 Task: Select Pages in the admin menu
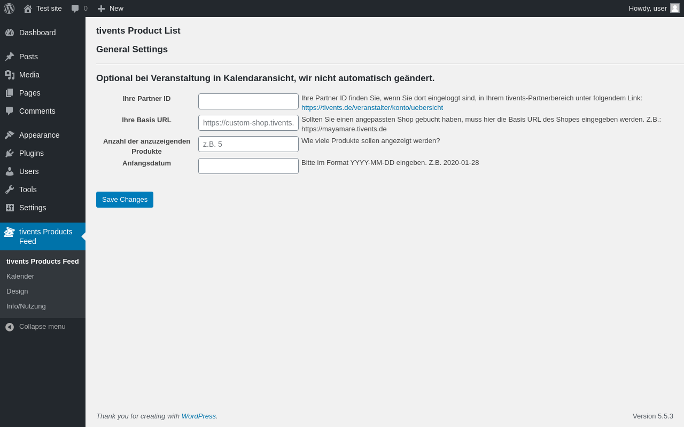pos(43,93)
